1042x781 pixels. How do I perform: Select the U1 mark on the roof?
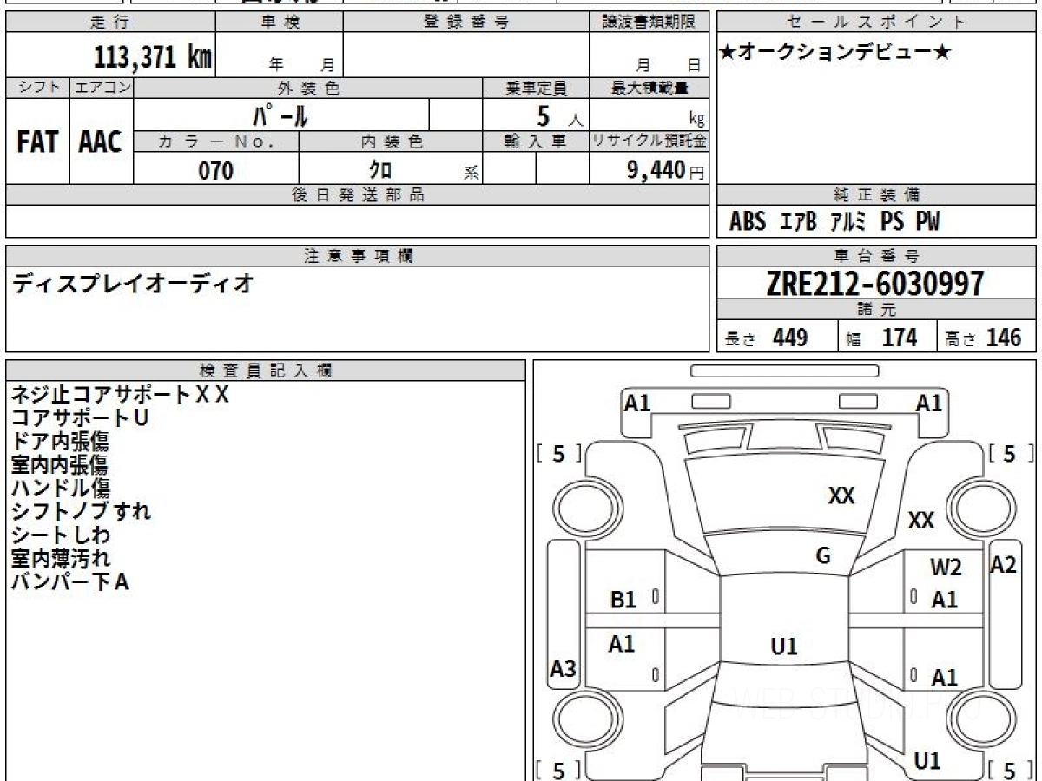coord(784,646)
